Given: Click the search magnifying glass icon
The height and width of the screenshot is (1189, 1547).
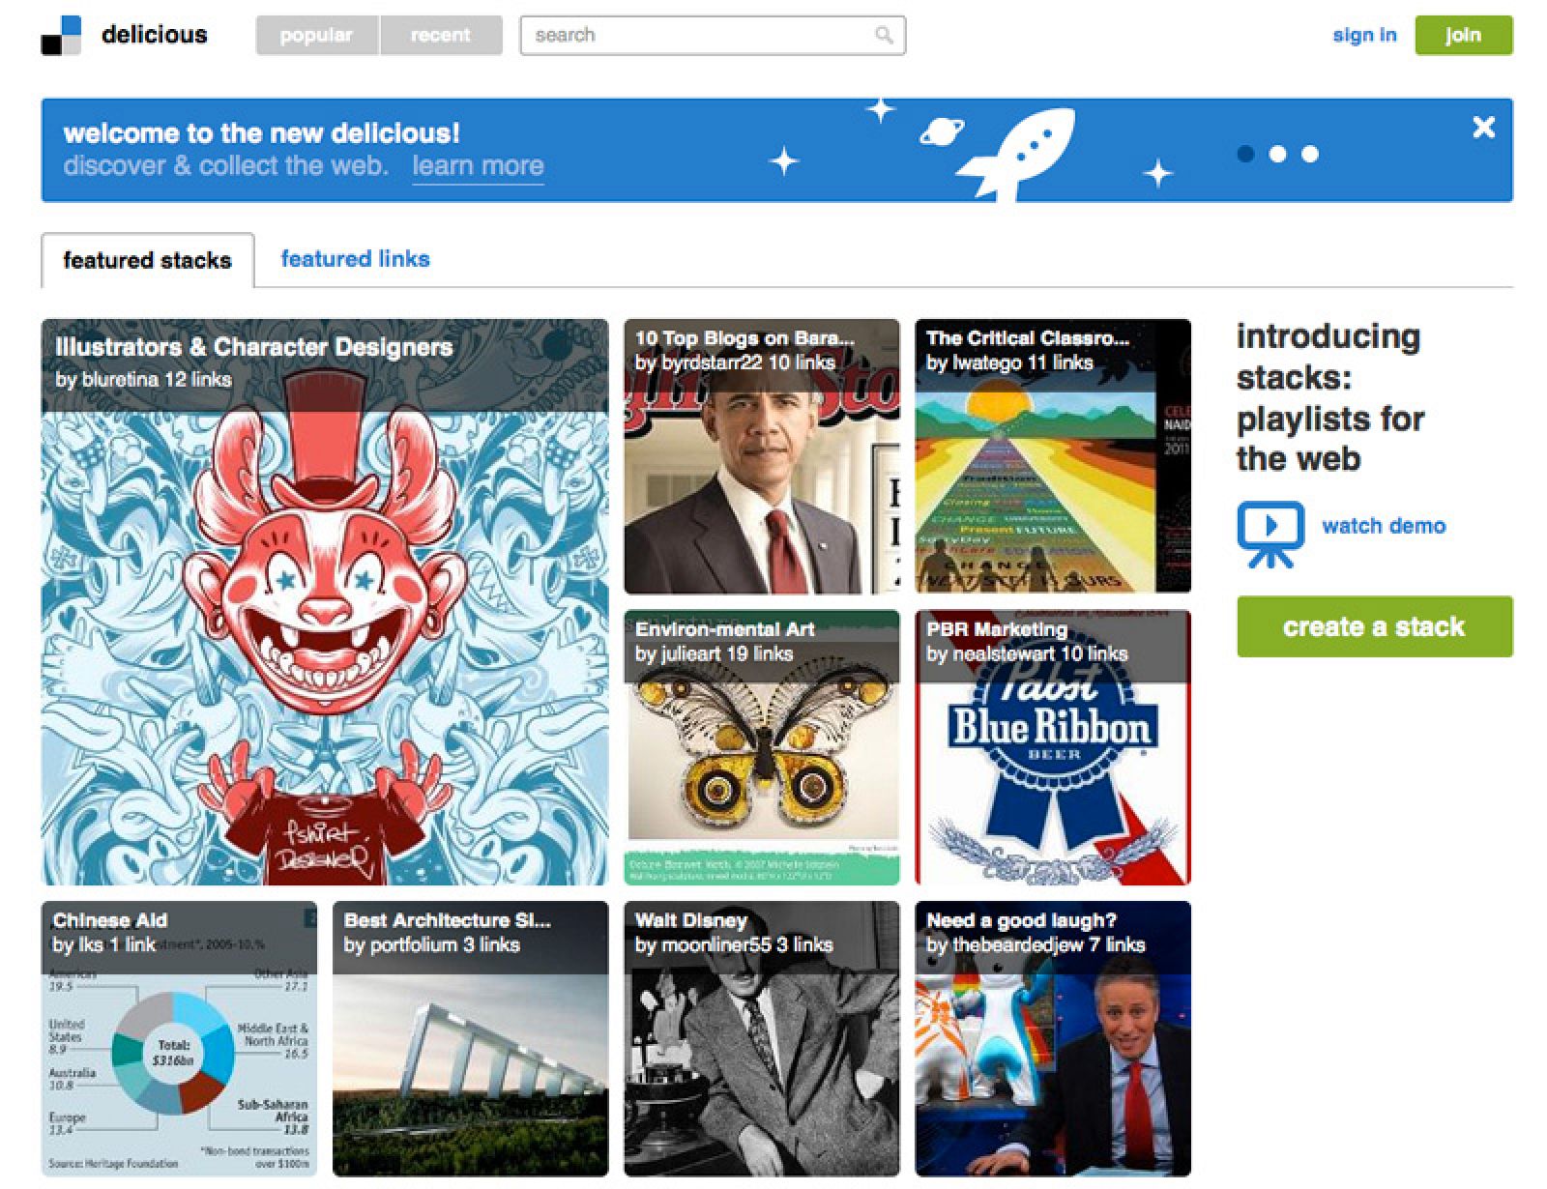Looking at the screenshot, I should pos(883,36).
